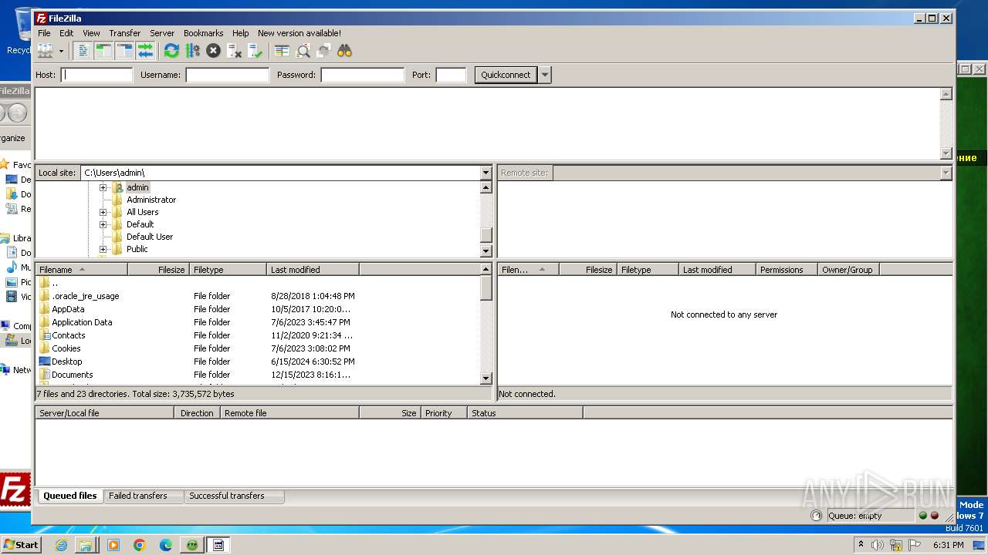
Task: Open the View menu
Action: (91, 33)
